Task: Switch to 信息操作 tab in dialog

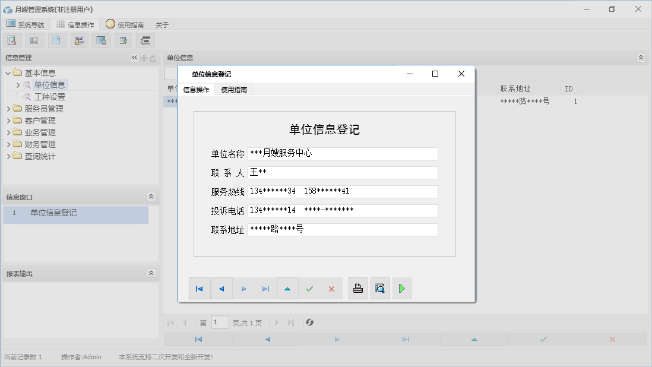Action: (x=197, y=89)
